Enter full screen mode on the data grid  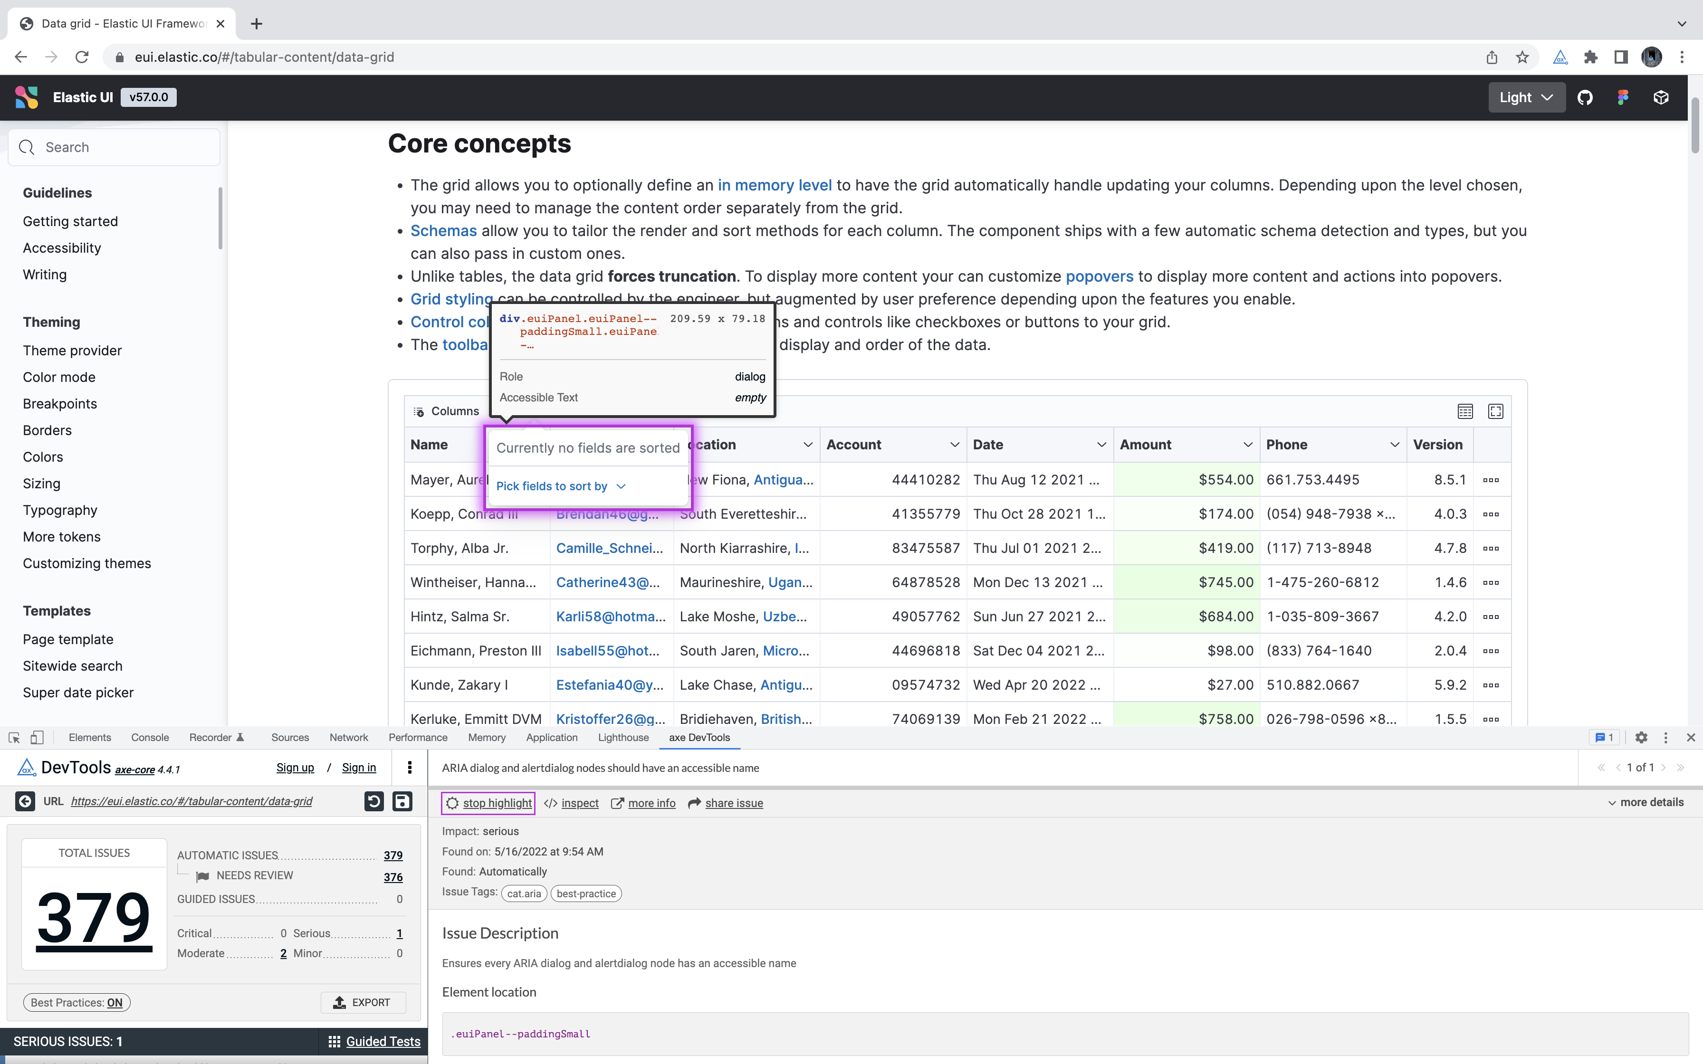(x=1496, y=411)
